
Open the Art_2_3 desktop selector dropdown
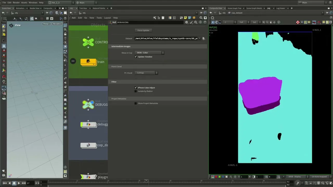(x=62, y=3)
